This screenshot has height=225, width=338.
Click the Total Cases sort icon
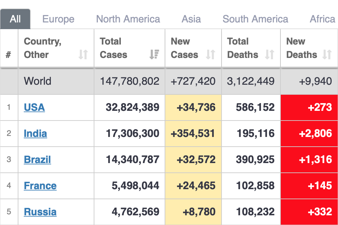(154, 55)
